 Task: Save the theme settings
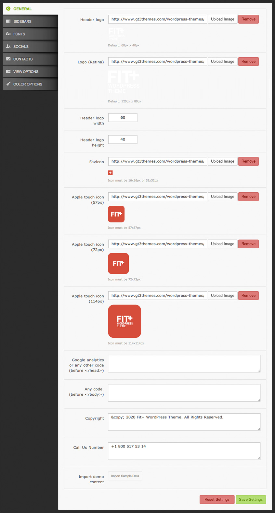tap(251, 499)
